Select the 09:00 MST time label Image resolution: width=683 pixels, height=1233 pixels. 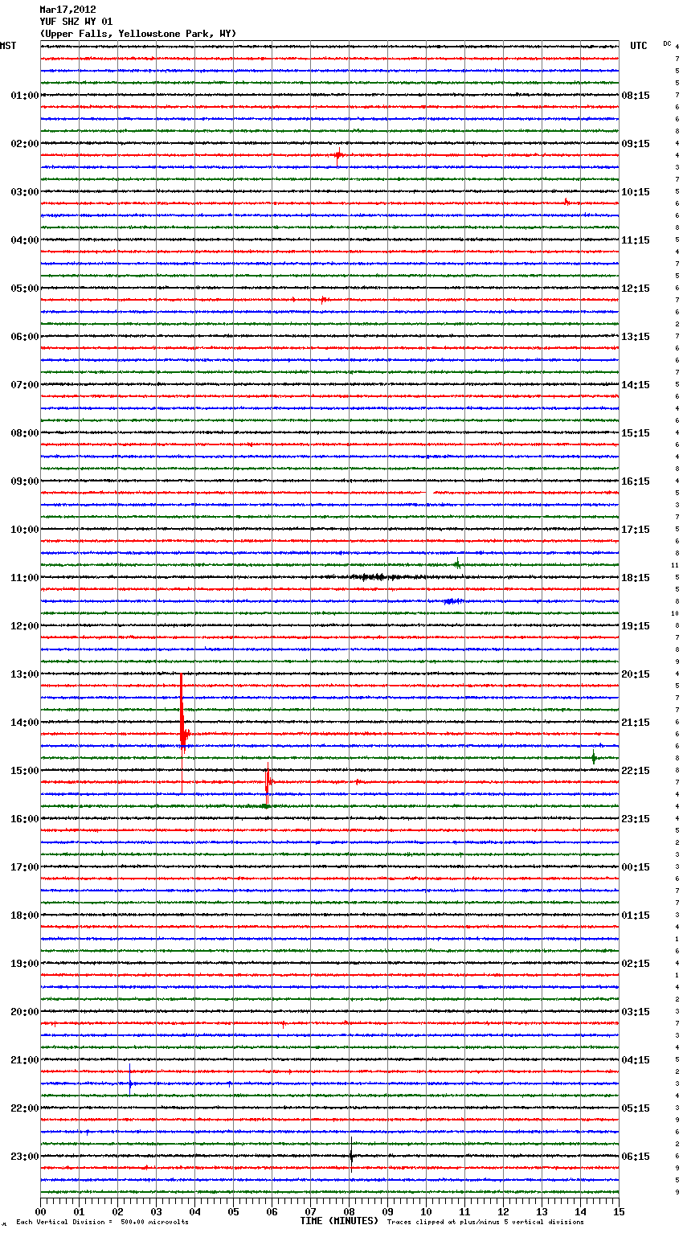tap(24, 481)
